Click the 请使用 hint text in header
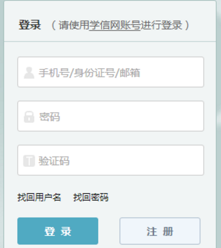Image resolution: width=221 pixels, height=248 pixels. click(74, 25)
